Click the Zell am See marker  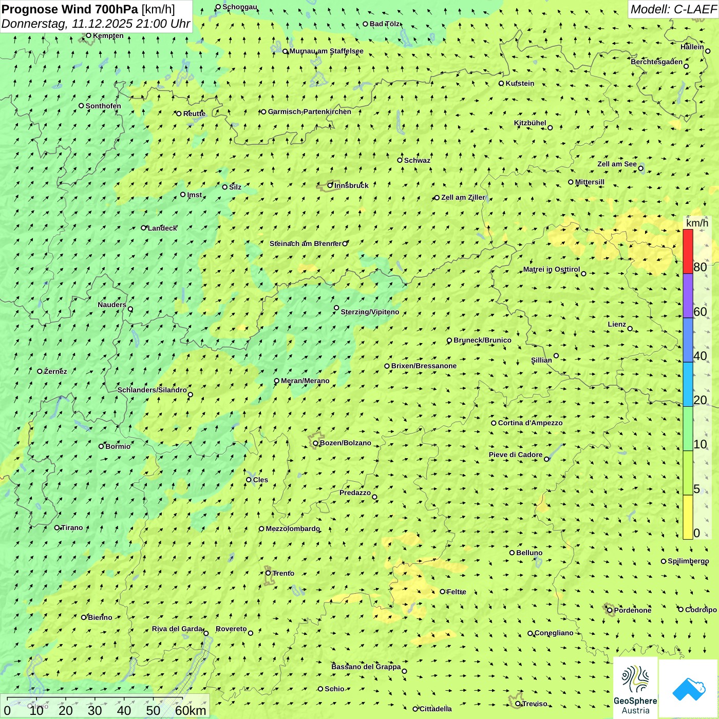coord(640,168)
